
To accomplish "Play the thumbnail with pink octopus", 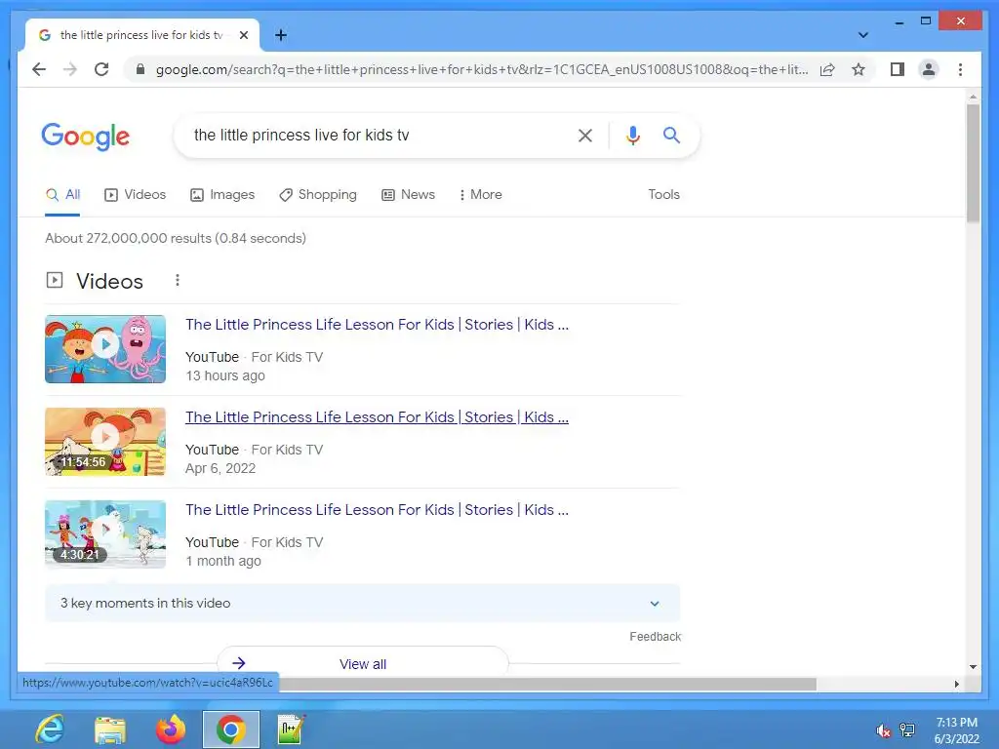I will pos(105,349).
